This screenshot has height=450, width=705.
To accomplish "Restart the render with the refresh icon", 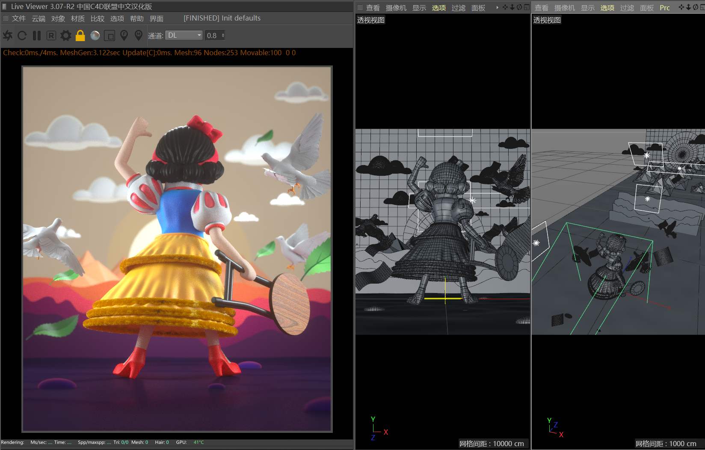I will [x=22, y=36].
